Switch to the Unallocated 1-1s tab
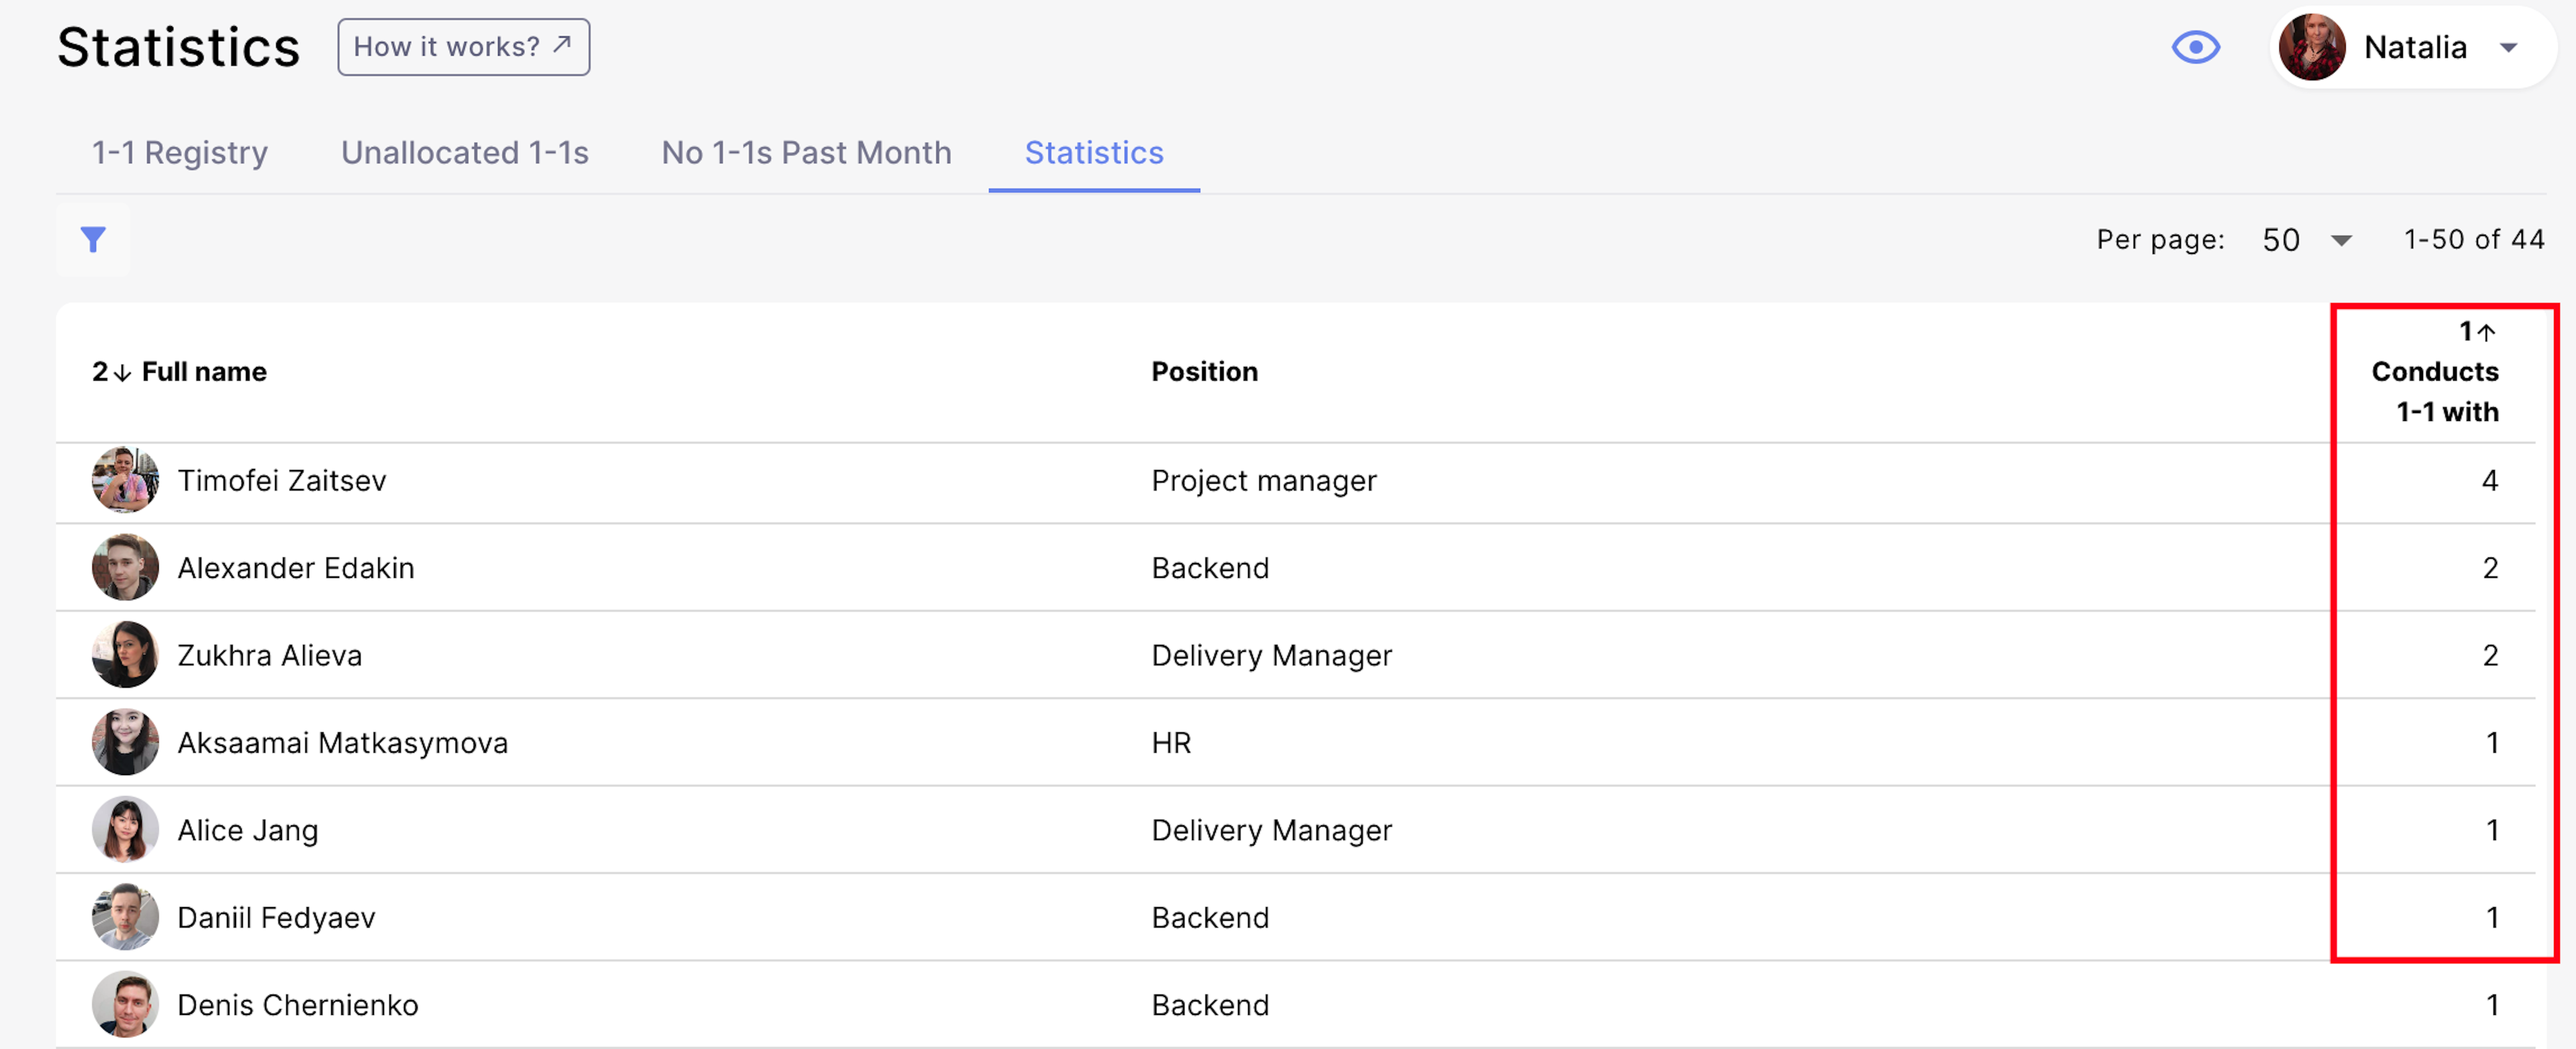The height and width of the screenshot is (1049, 2576). pos(465,152)
